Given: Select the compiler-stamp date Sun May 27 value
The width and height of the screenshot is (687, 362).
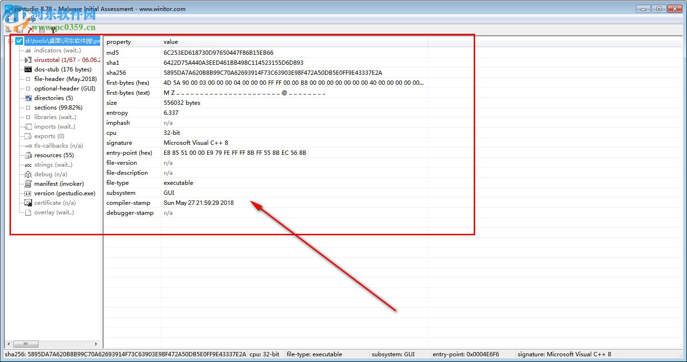Looking at the screenshot, I should pyautogui.click(x=198, y=202).
